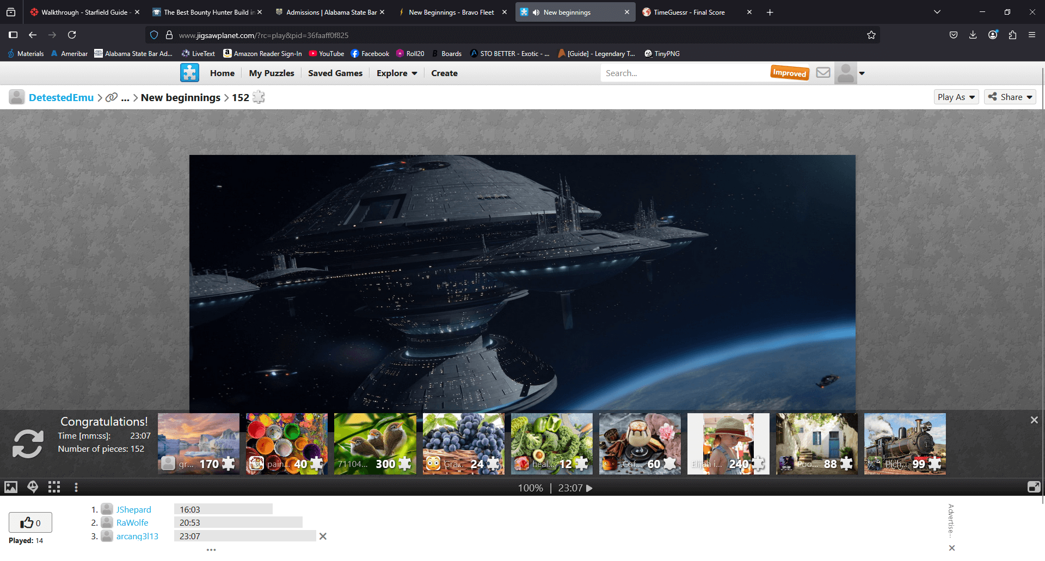
Task: Open the extensions puzzle icon
Action: (x=1012, y=35)
